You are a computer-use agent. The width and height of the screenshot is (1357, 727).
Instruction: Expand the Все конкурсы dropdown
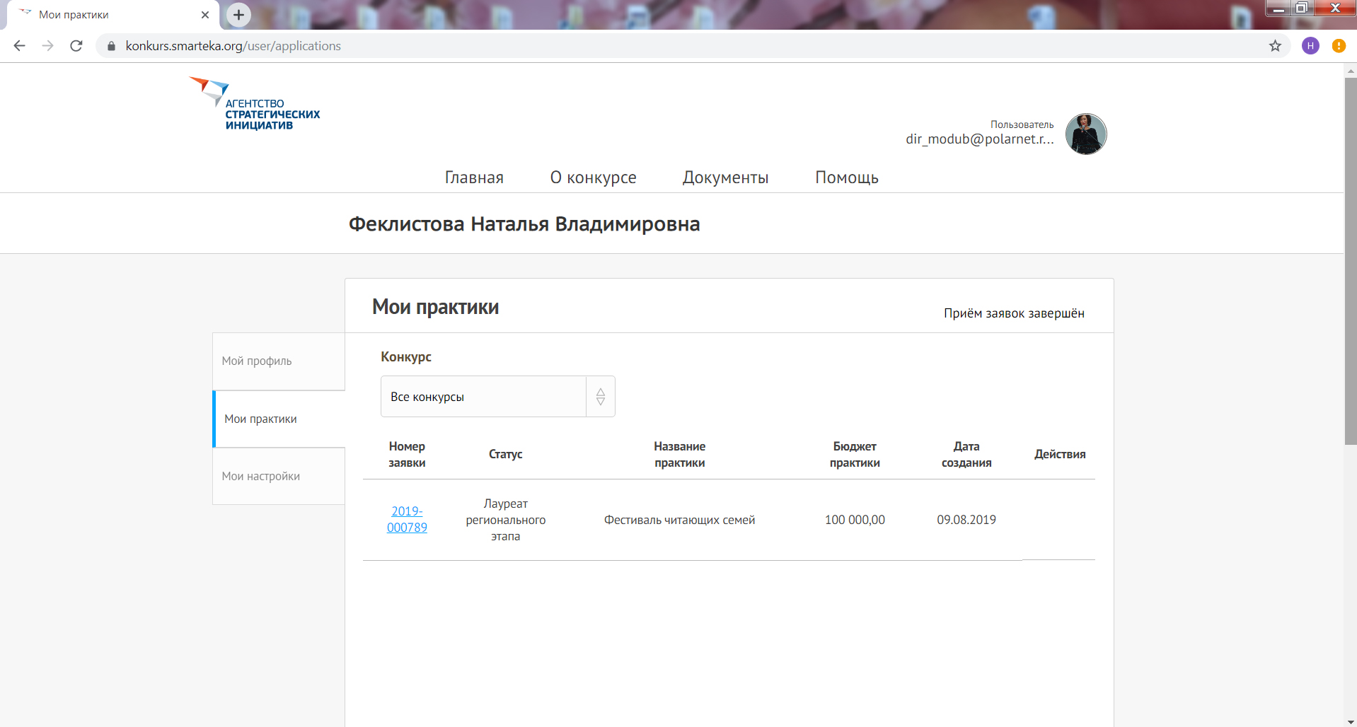(x=483, y=397)
